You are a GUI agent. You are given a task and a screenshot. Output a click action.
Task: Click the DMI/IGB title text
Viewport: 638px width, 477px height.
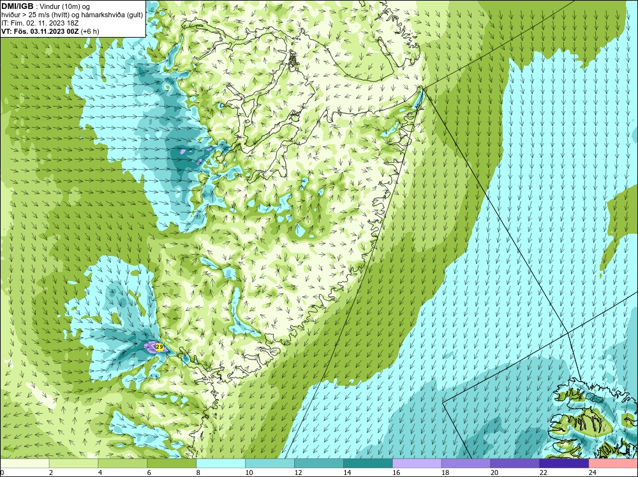coord(17,6)
